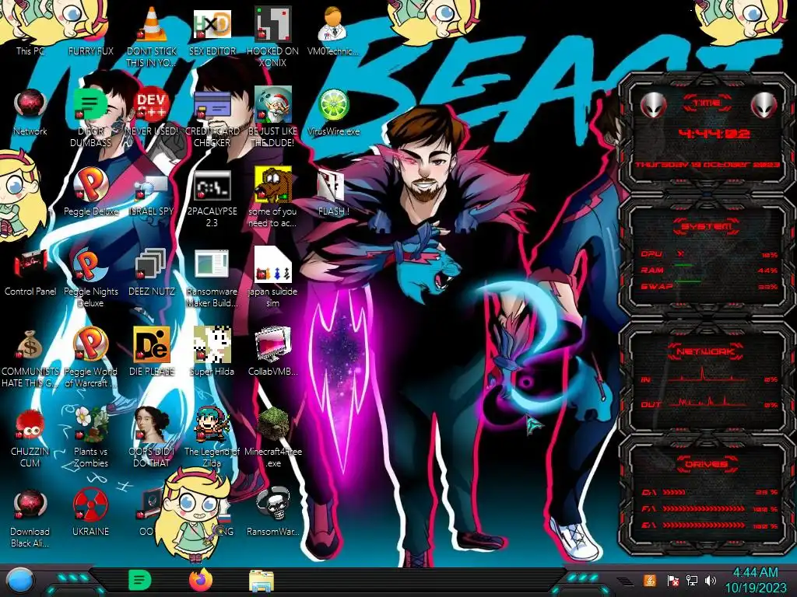Click the C:\ drive usage bar
The image size is (797, 597).
click(x=710, y=492)
